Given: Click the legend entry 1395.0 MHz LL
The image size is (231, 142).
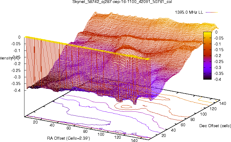Looking at the screenshot, I should pos(189,12).
